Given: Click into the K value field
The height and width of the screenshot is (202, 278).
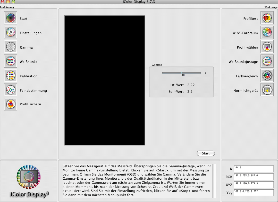Looking at the screenshot, I should click(x=253, y=169).
